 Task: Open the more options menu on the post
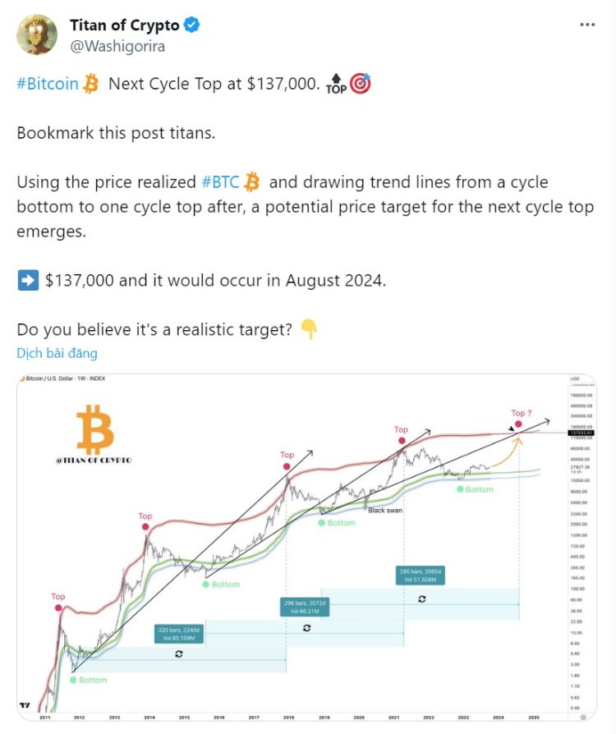pos(587,25)
